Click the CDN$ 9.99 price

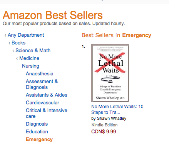(104, 132)
